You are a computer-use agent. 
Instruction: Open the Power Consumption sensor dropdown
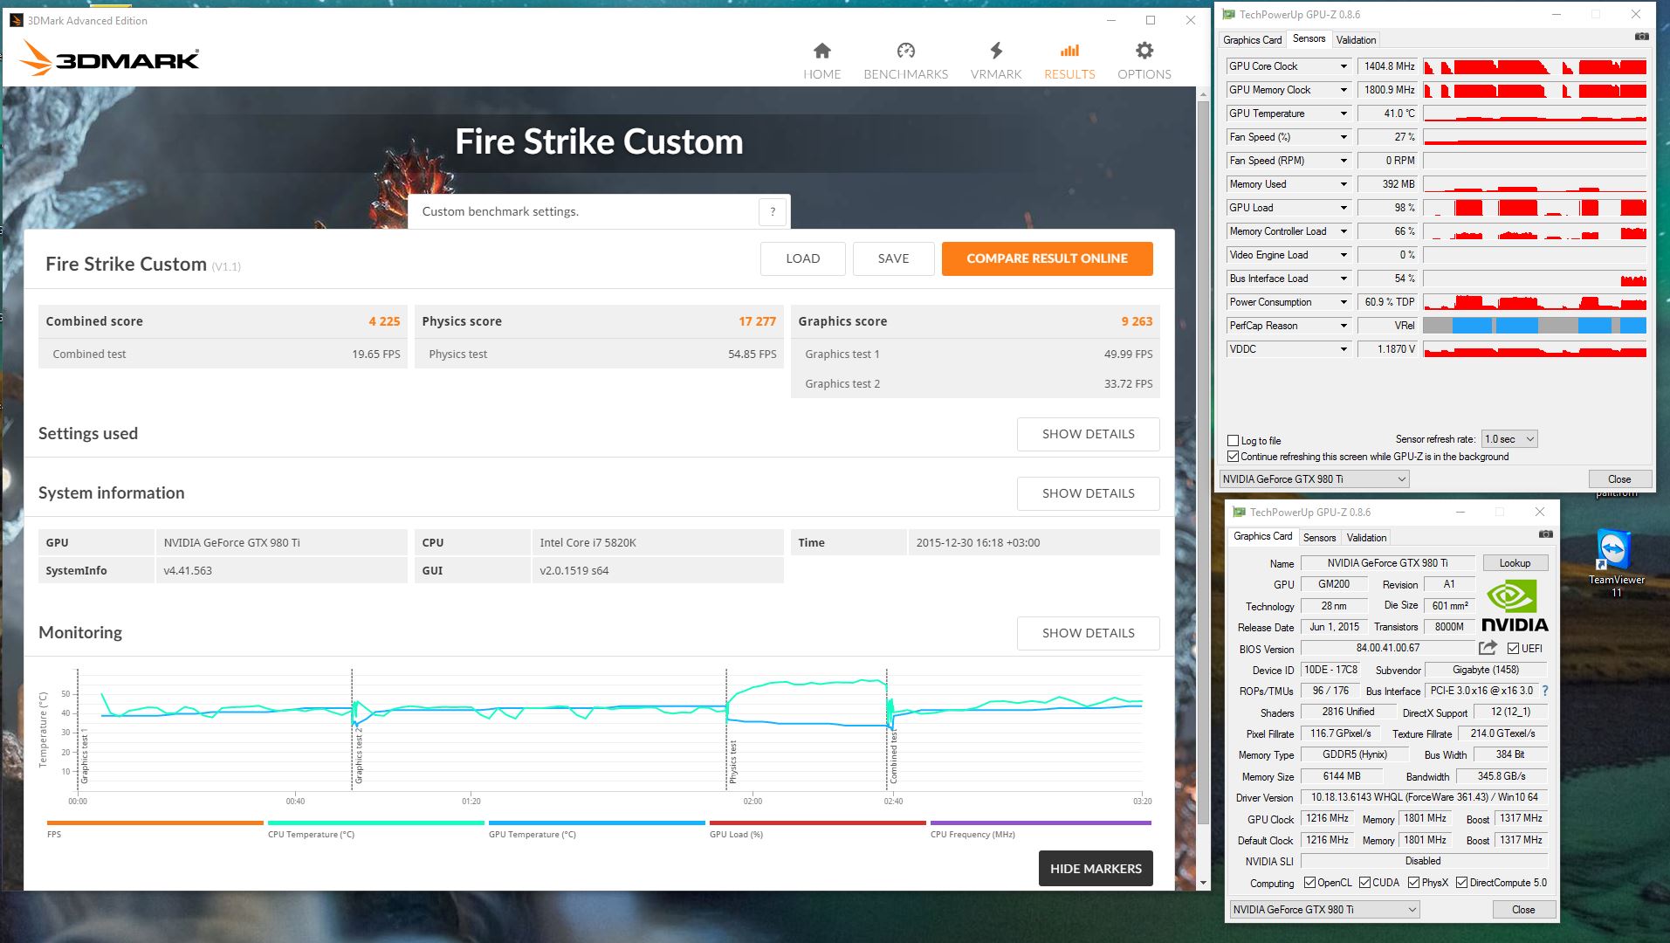1344,302
